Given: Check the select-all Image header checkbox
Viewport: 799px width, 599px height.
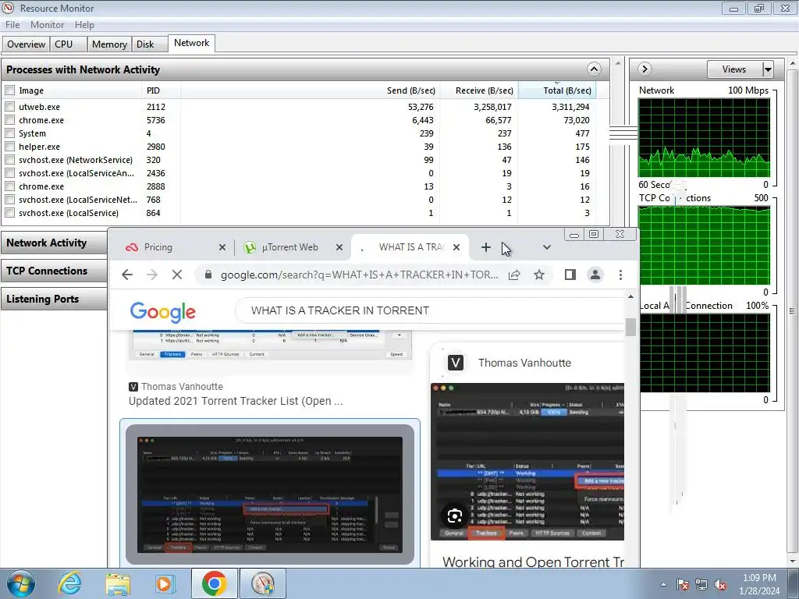Looking at the screenshot, I should [9, 90].
